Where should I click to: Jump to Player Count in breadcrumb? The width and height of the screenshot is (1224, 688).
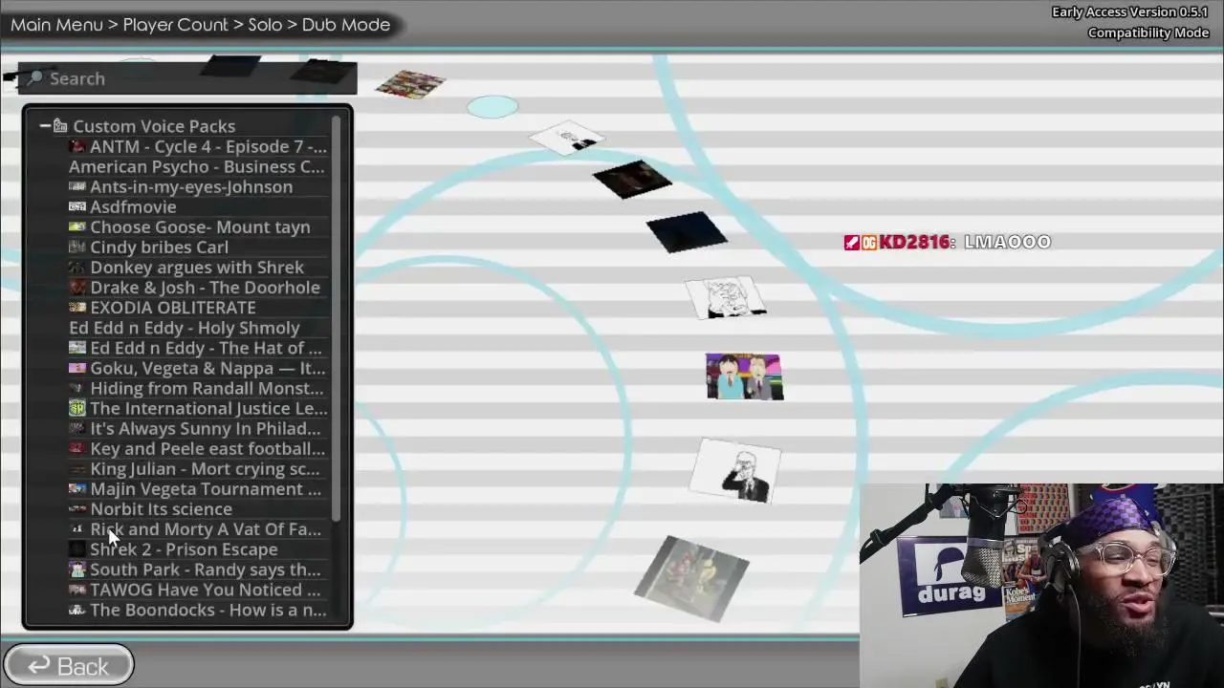[176, 25]
